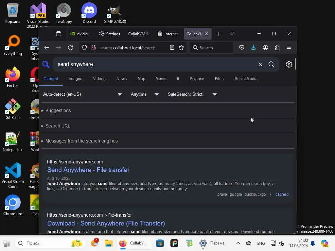
Task: Switch to the nvidia browser tab
Action: click(x=81, y=34)
